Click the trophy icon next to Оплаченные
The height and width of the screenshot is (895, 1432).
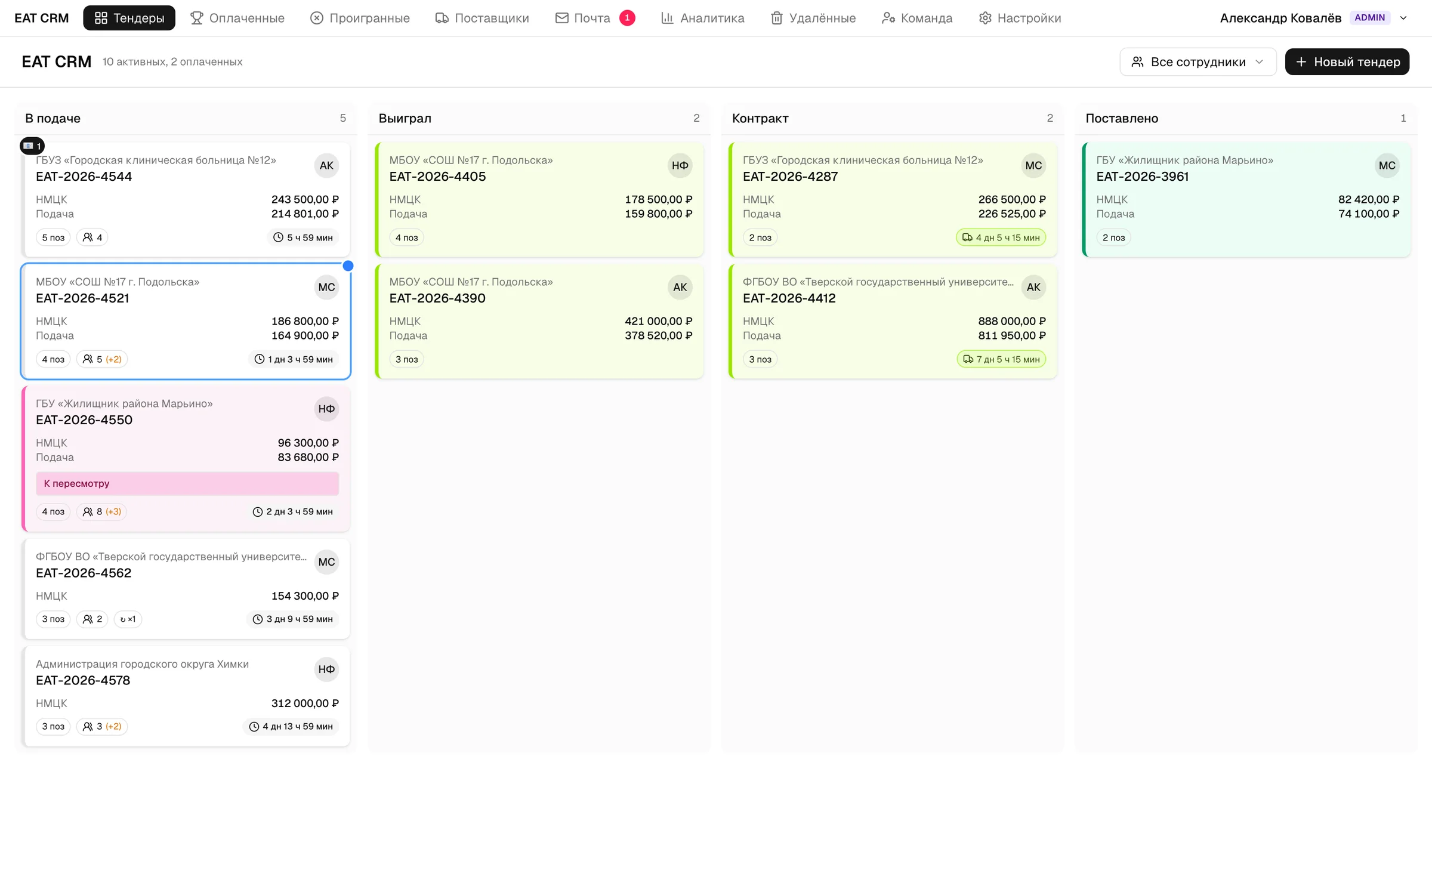(x=196, y=18)
